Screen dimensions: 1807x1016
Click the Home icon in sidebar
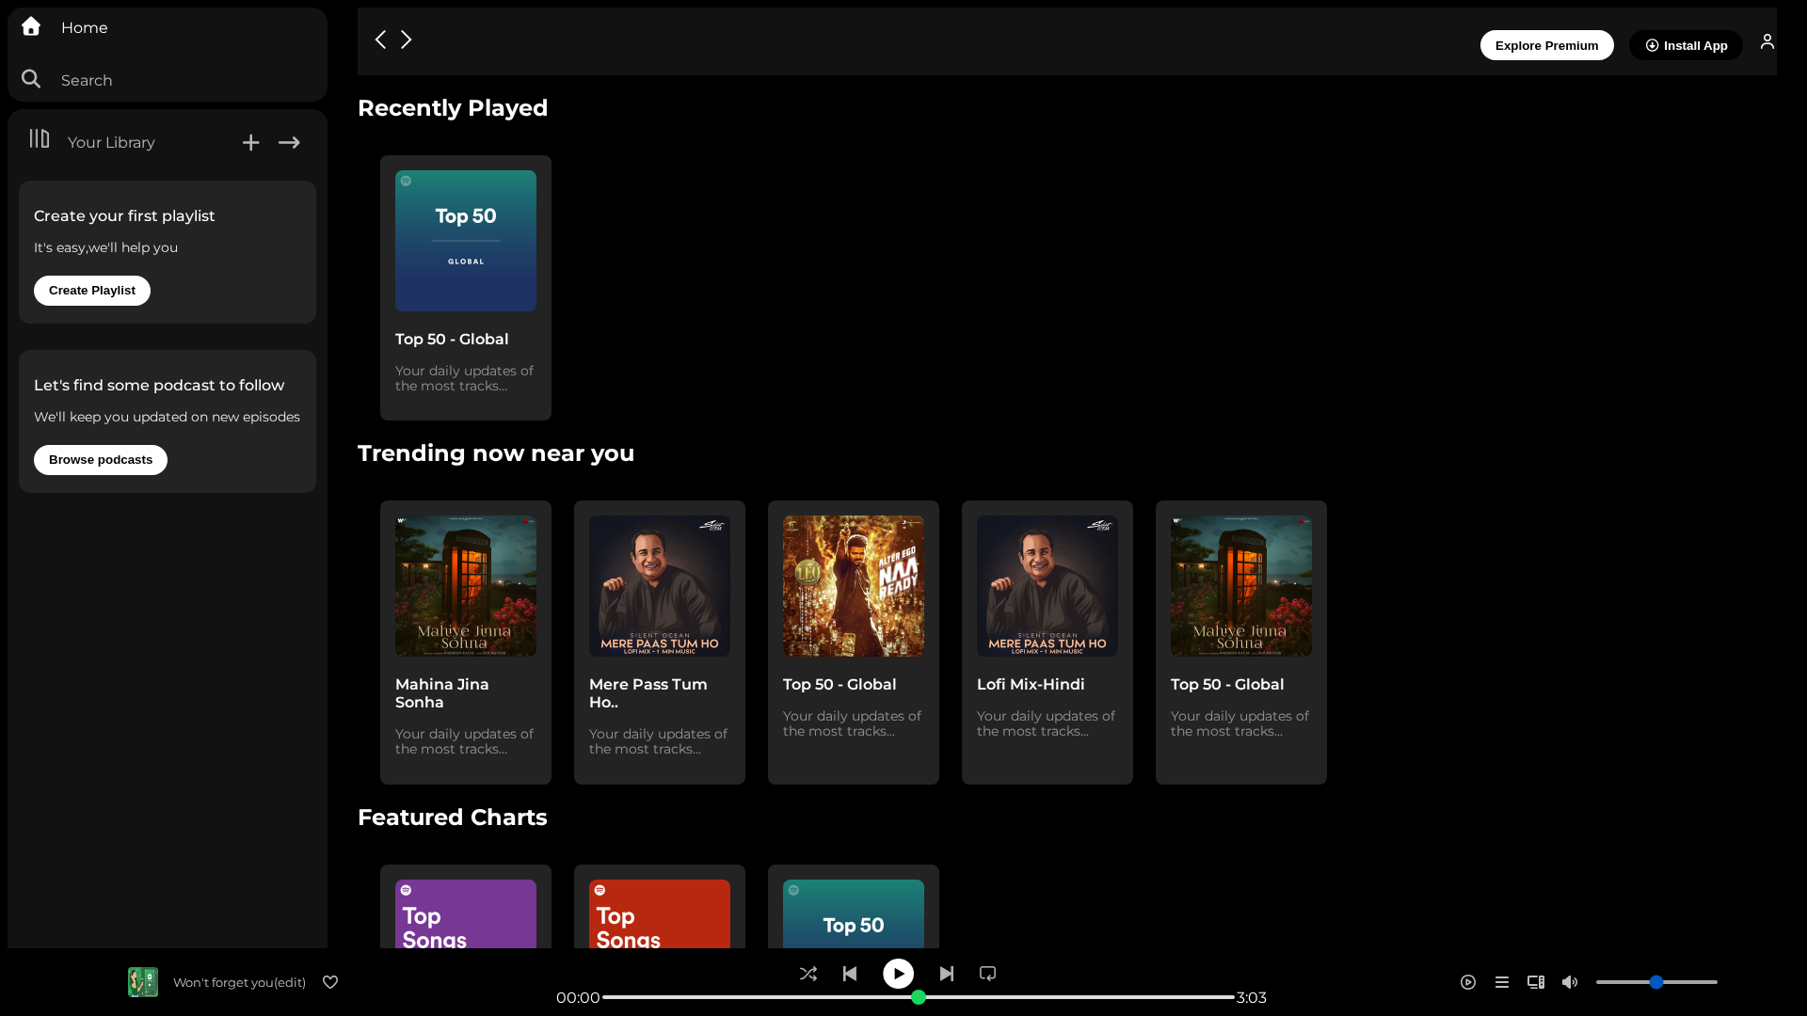point(31,26)
